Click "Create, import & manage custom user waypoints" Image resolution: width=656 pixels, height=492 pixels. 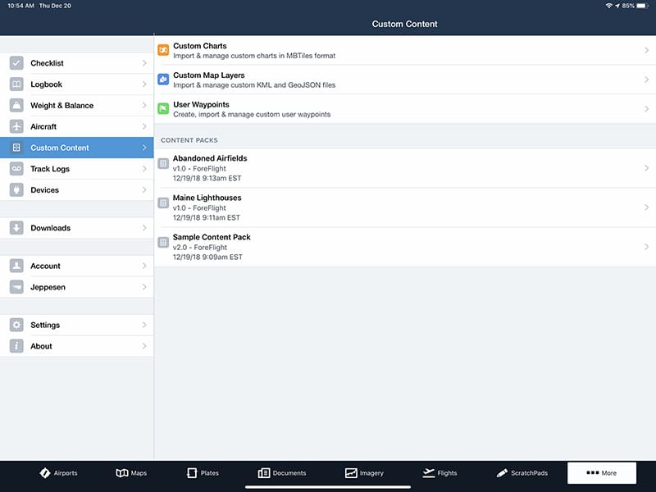[x=252, y=114]
